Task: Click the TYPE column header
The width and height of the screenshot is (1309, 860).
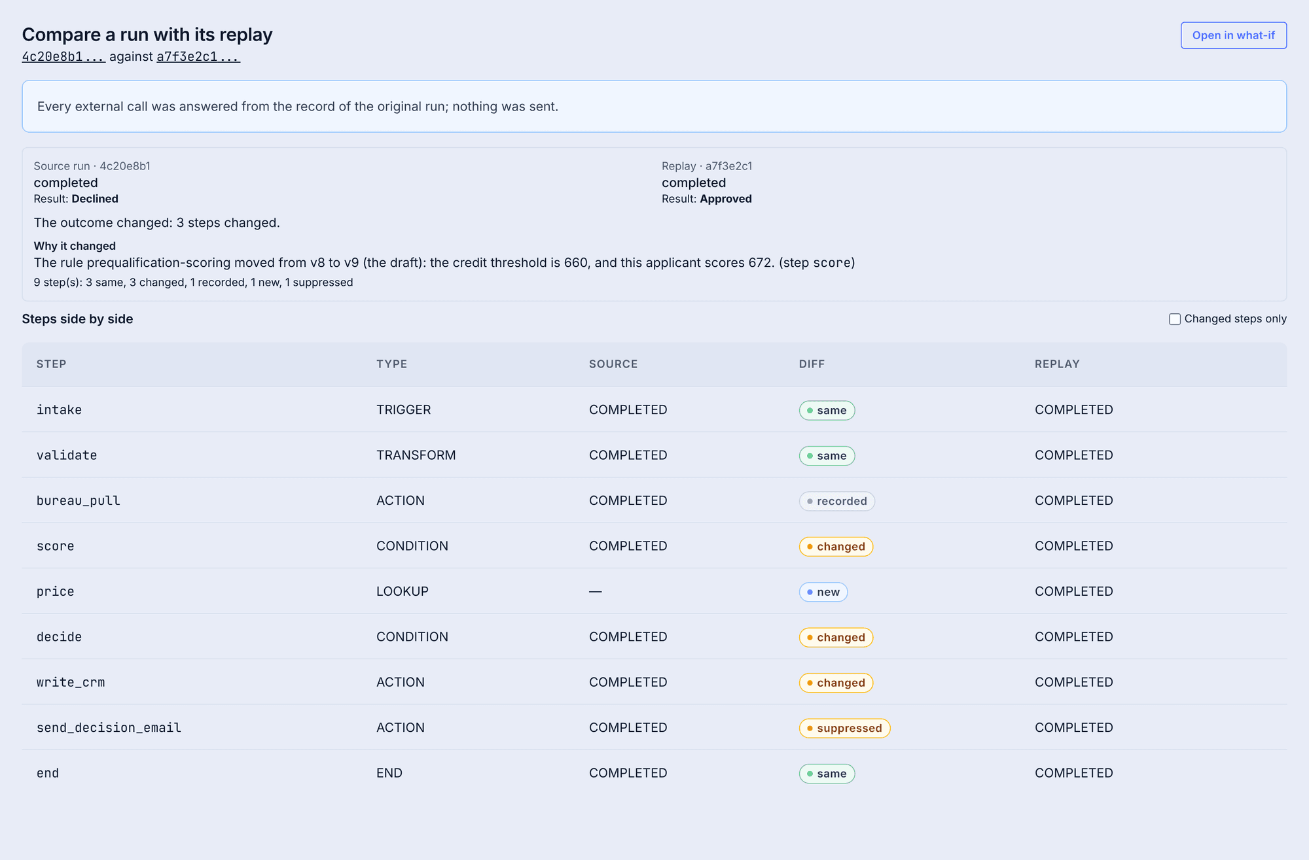Action: click(392, 364)
